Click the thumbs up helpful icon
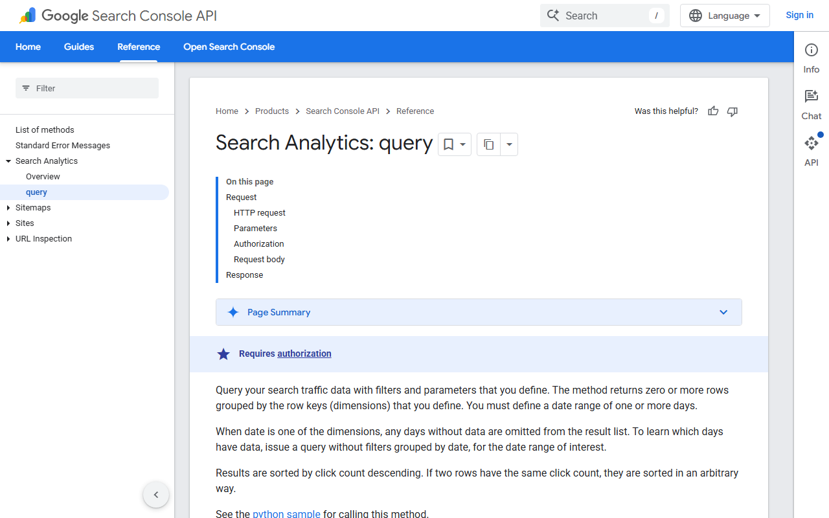Image resolution: width=829 pixels, height=518 pixels. [713, 111]
